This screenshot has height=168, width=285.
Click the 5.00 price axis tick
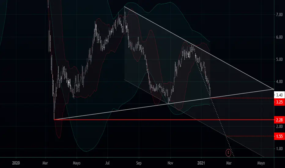pos(279,59)
